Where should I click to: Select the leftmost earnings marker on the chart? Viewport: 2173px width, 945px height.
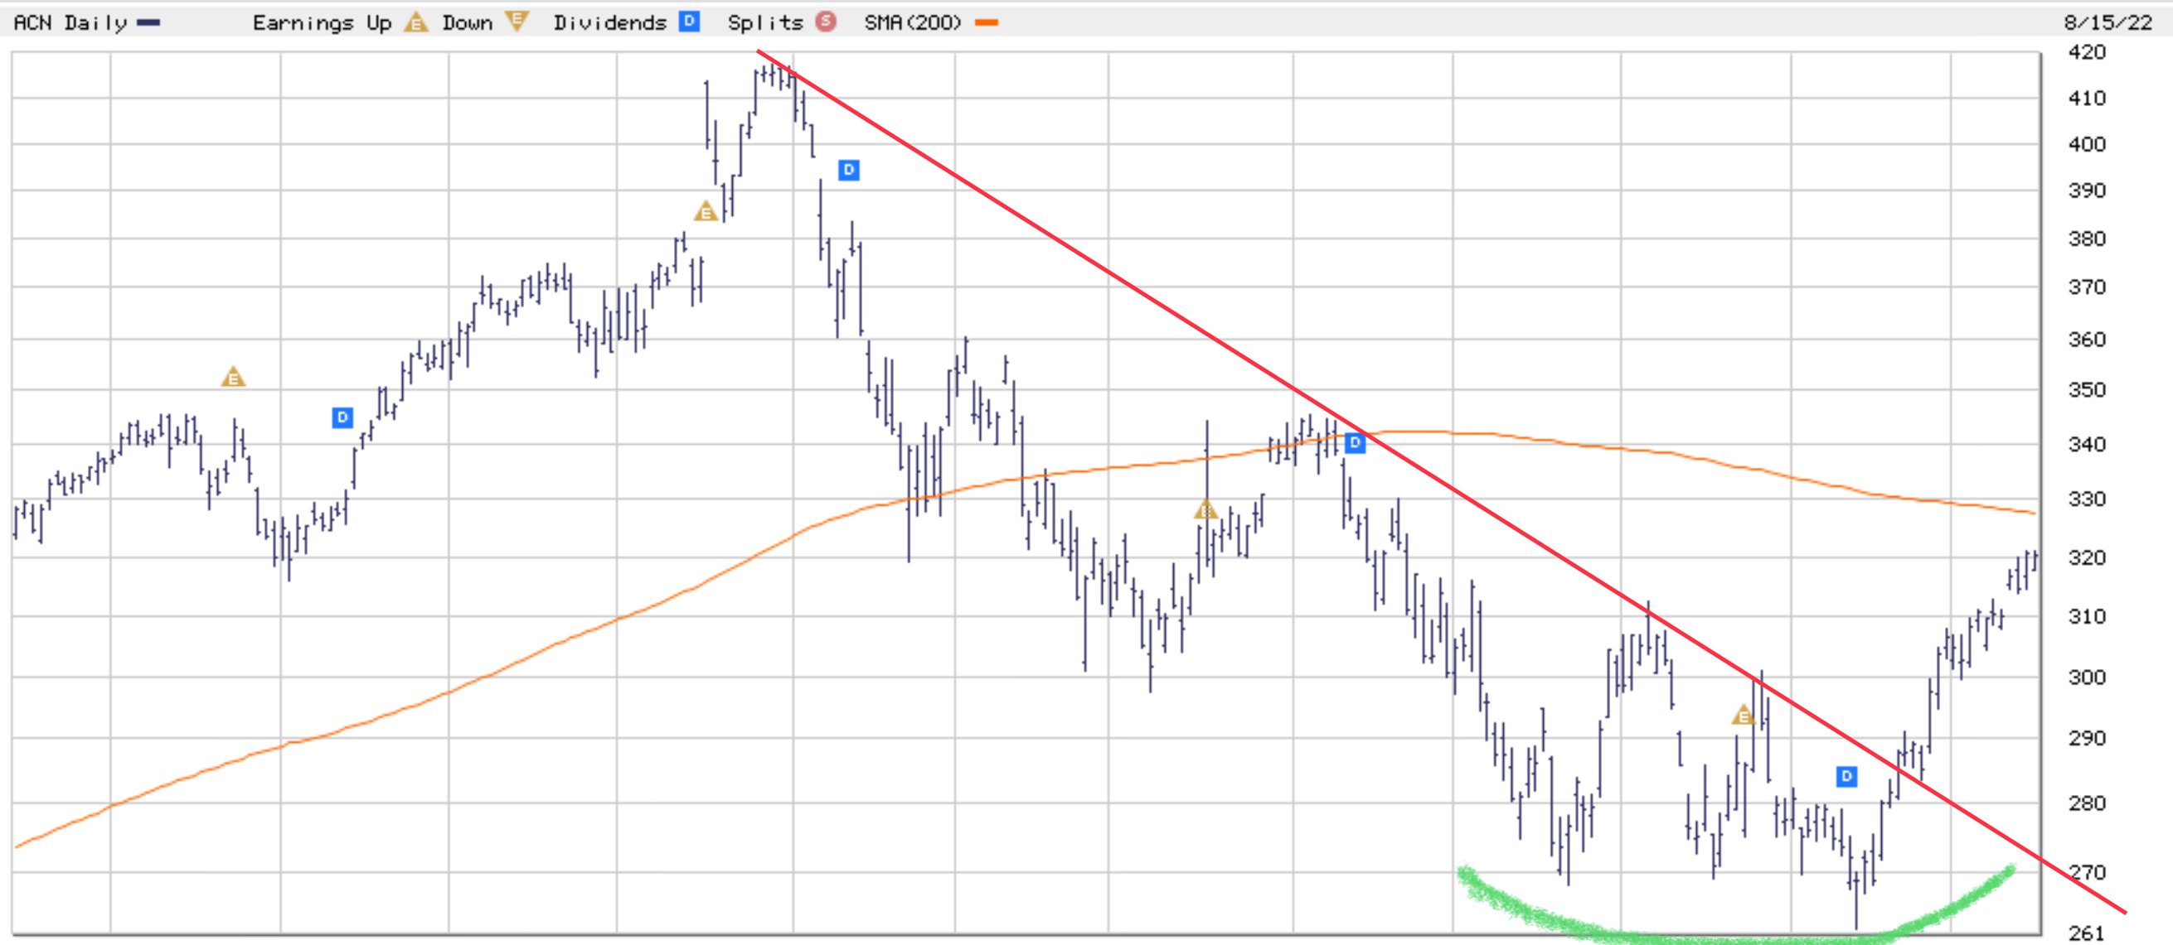(233, 378)
